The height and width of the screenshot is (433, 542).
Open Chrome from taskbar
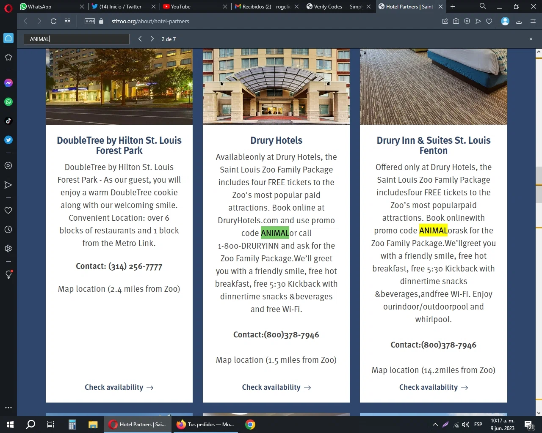(250, 425)
